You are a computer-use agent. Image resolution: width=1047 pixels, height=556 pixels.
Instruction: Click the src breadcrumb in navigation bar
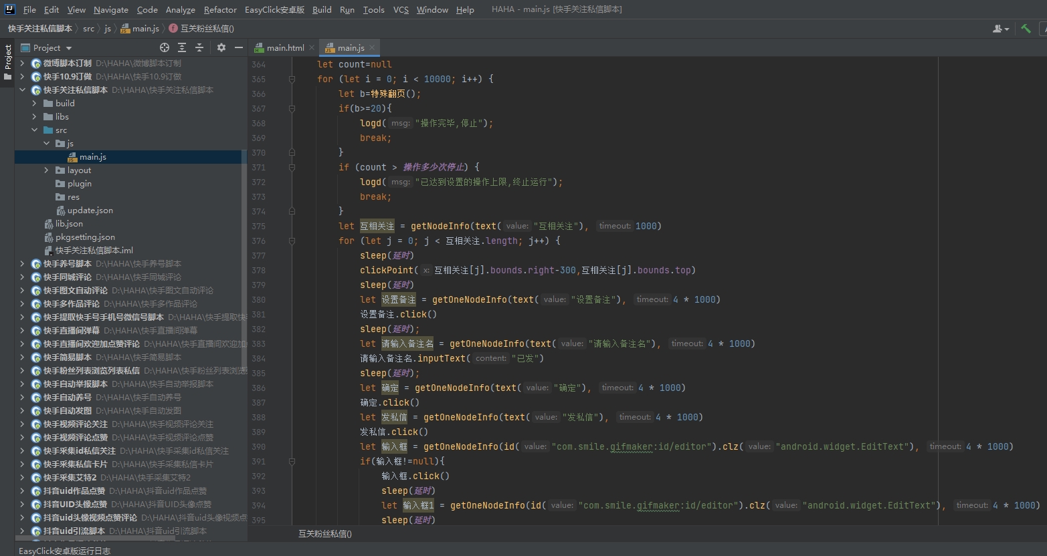coord(88,28)
